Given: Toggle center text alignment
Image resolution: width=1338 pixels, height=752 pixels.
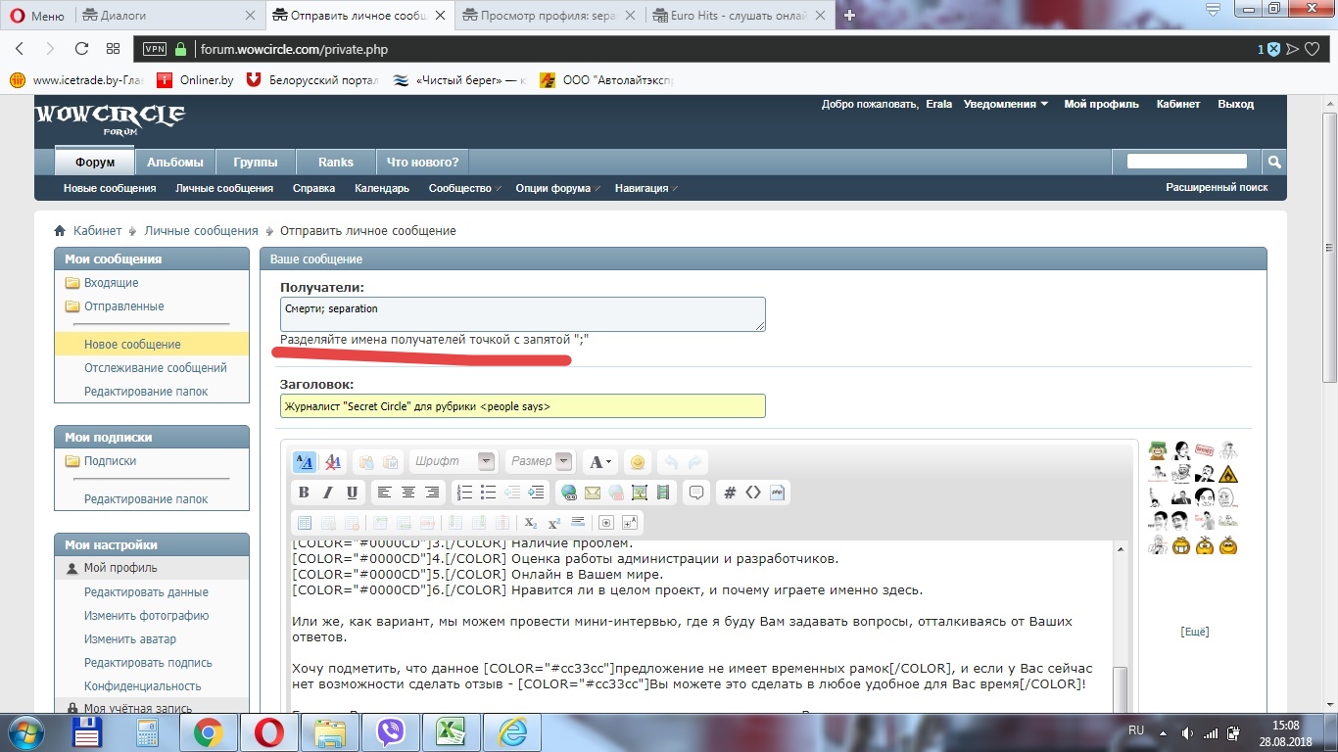Looking at the screenshot, I should pyautogui.click(x=408, y=493).
